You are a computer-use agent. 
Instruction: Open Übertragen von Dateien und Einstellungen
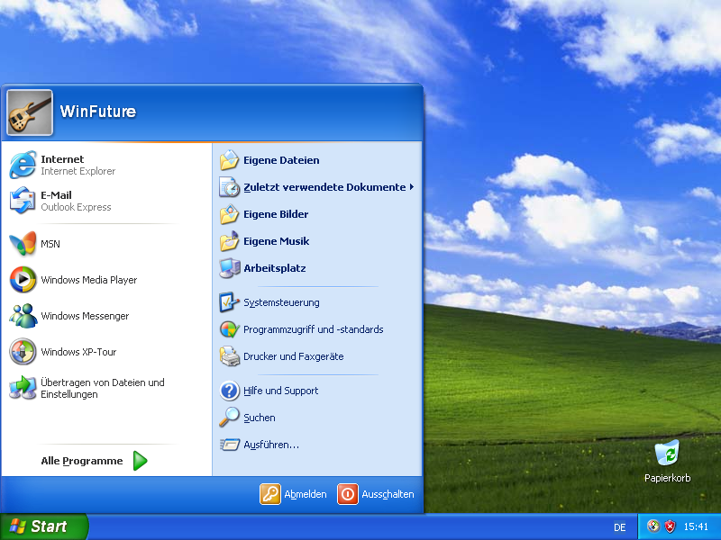(101, 388)
